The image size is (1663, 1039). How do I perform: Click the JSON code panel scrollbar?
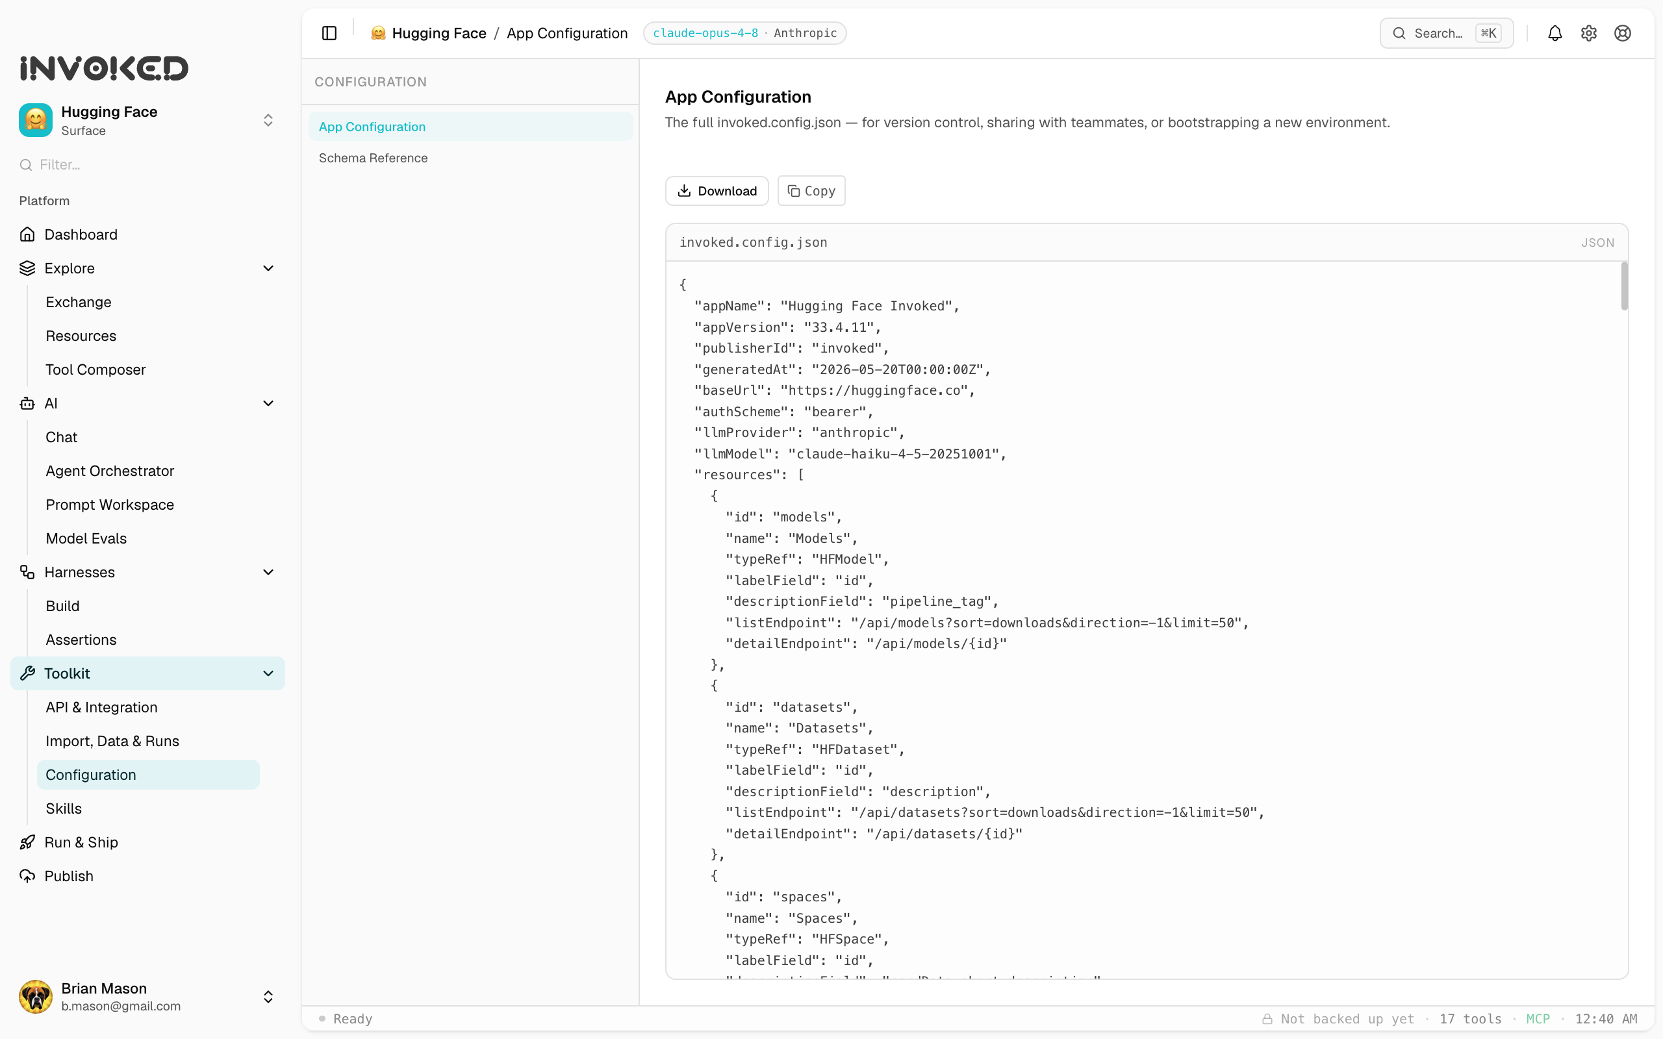click(x=1625, y=285)
